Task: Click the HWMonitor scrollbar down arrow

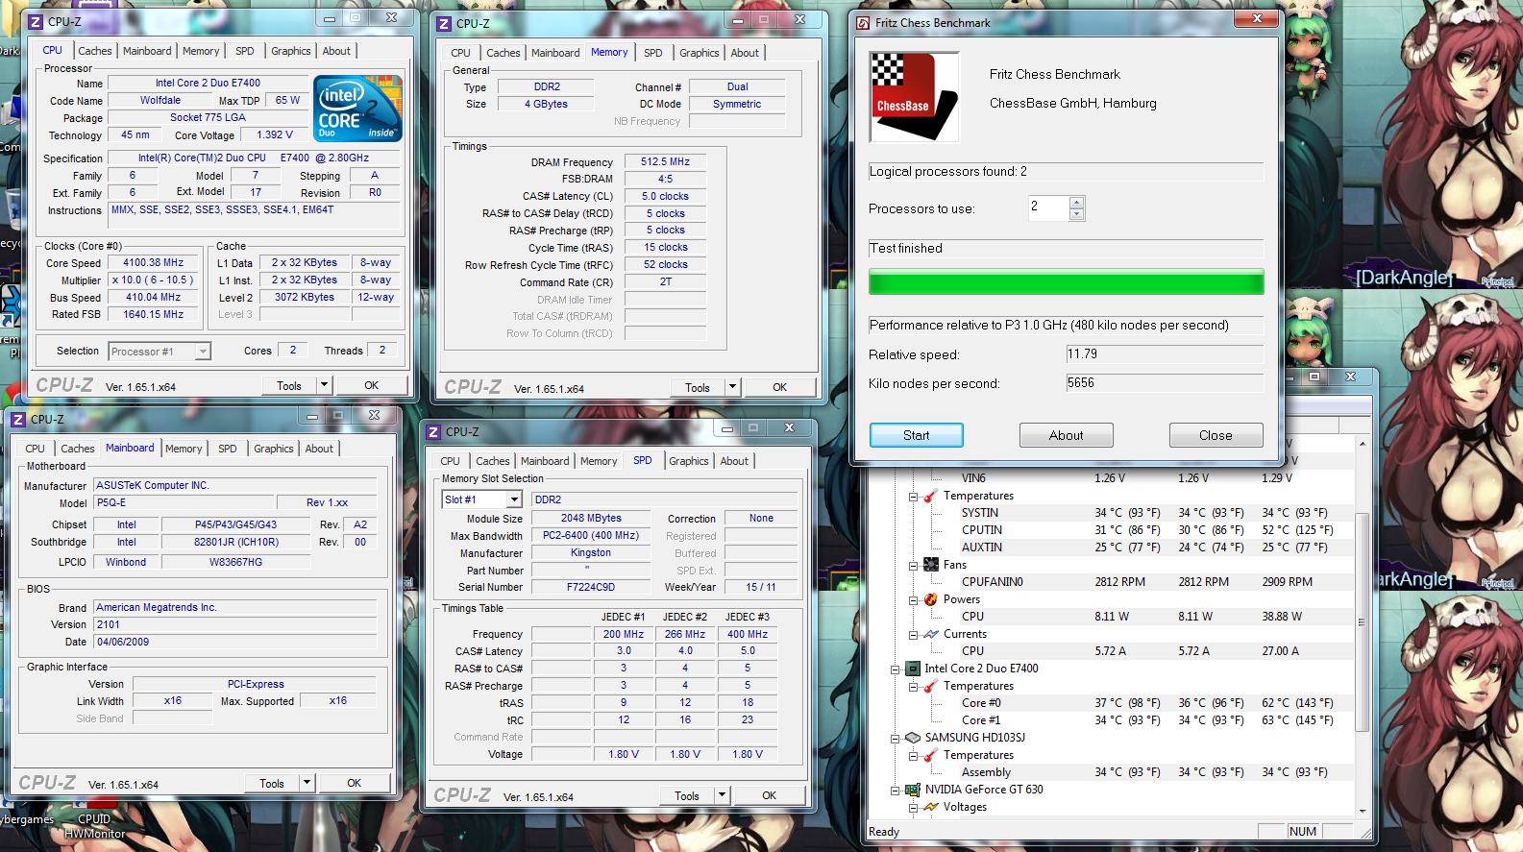Action: [x=1362, y=811]
